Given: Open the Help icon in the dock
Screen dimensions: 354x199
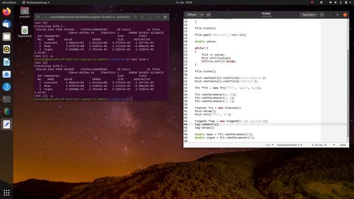Looking at the screenshot, I should tap(7, 87).
